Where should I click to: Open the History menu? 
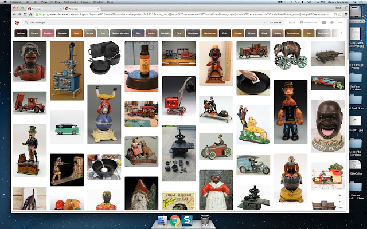pos(55,2)
